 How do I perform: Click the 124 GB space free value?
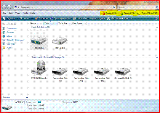point(41,105)
